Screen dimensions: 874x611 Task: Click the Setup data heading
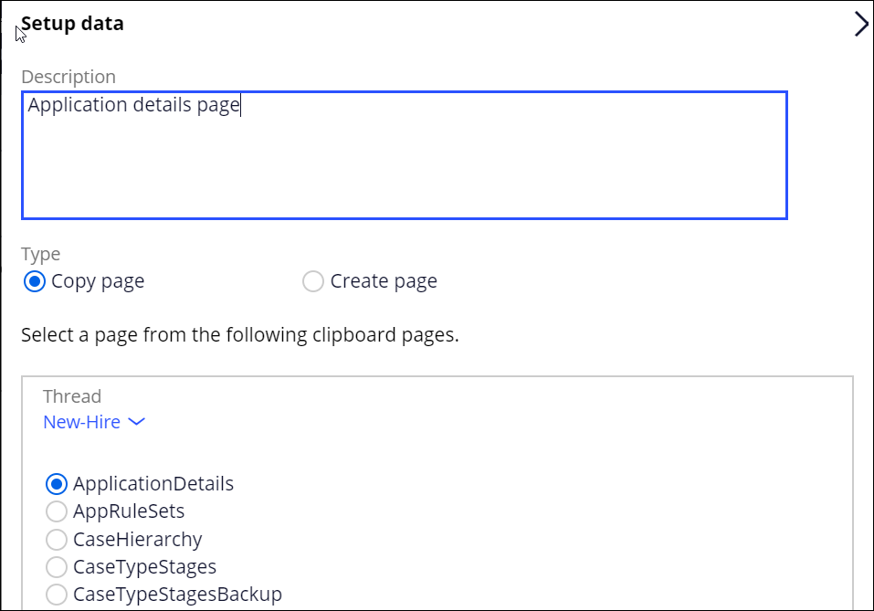click(x=72, y=24)
